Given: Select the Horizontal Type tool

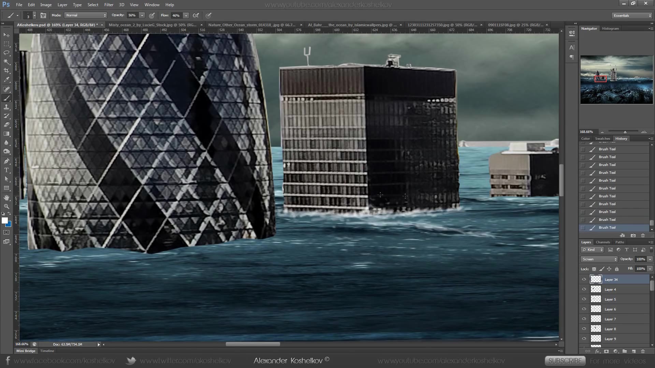Looking at the screenshot, I should pos(6,169).
